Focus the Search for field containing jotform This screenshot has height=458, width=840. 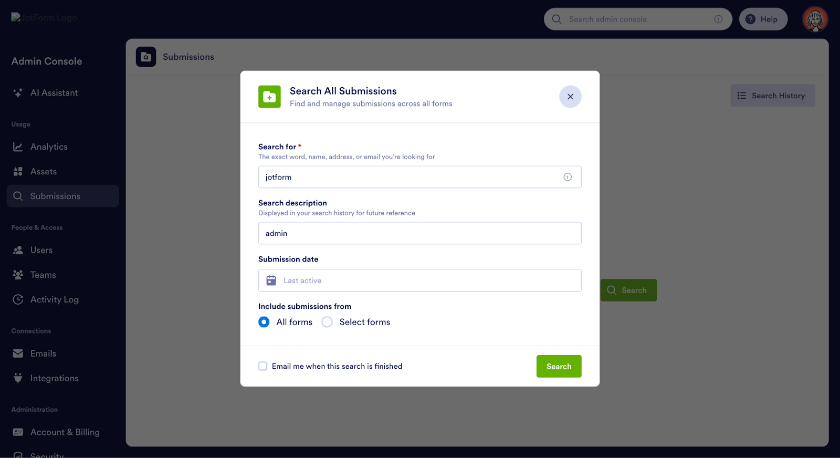click(420, 177)
